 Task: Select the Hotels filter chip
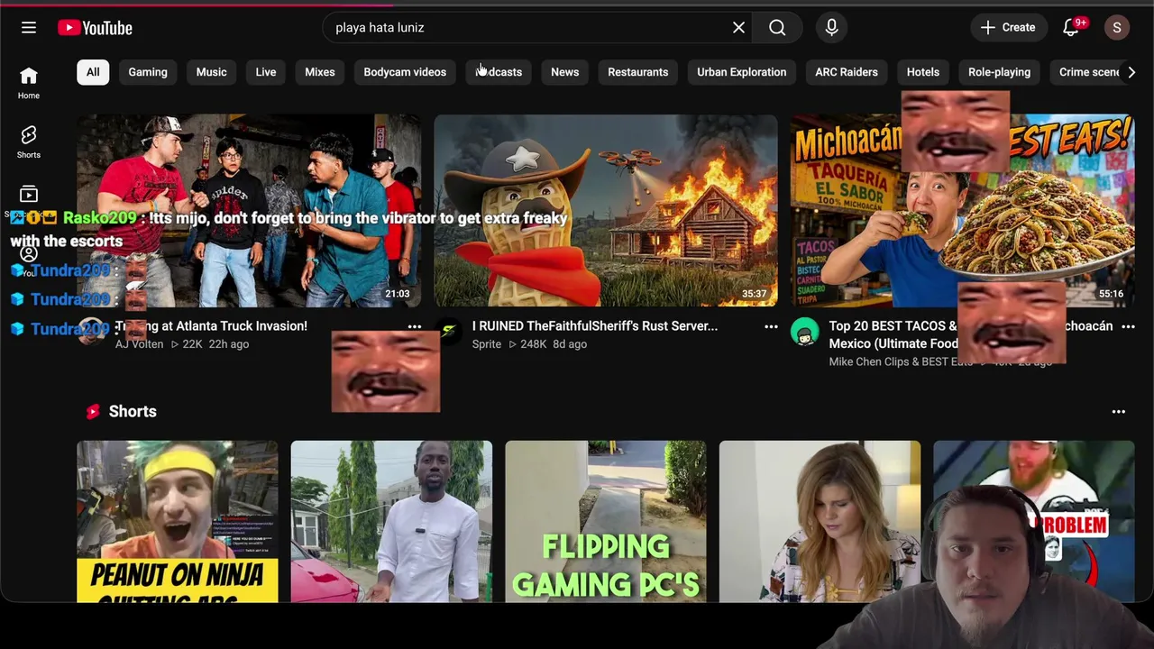coord(923,72)
